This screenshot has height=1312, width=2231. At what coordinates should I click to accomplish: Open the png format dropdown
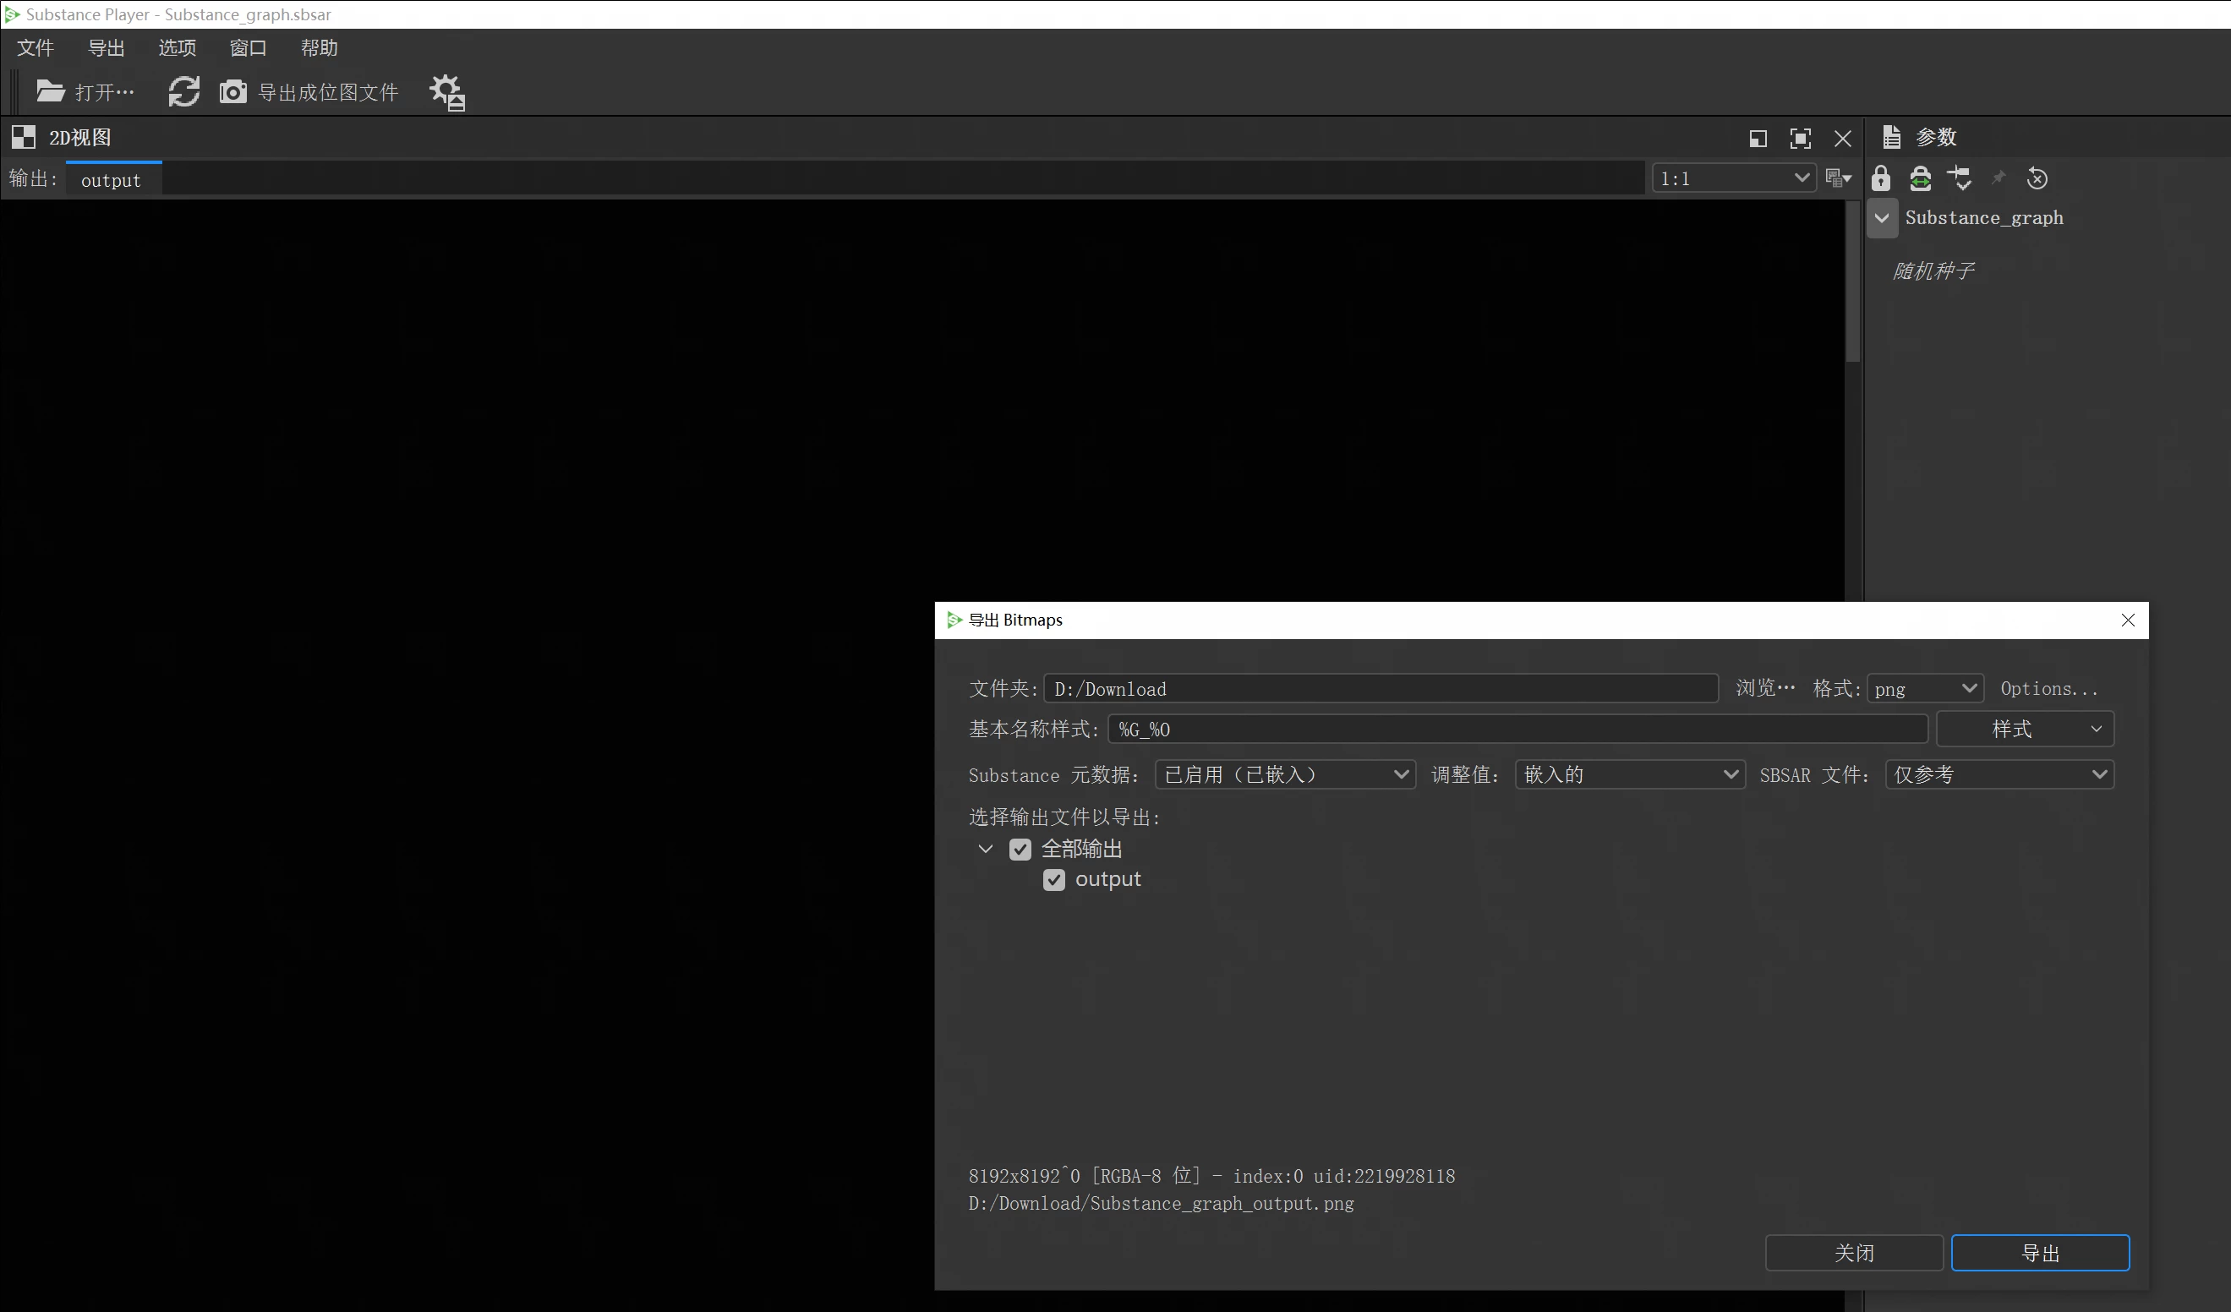[1925, 689]
